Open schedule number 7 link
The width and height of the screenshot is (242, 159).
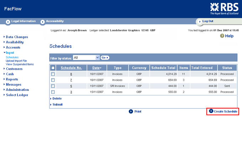pyautogui.click(x=71, y=80)
